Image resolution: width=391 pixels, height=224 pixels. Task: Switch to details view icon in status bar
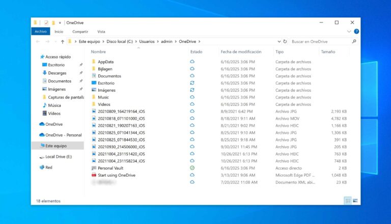[348, 201]
